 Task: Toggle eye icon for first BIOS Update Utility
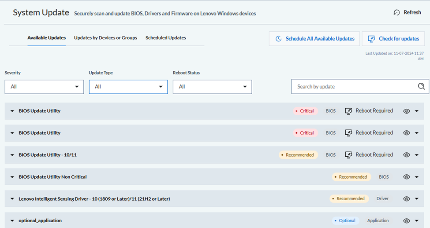pyautogui.click(x=407, y=111)
